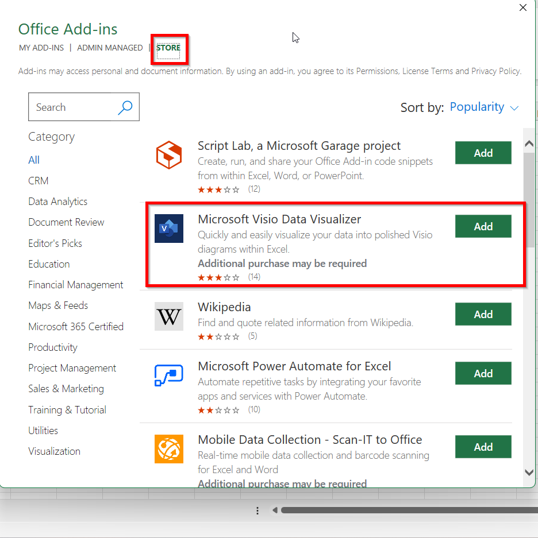
Task: Switch to the MY ADD-INS tab
Action: (41, 48)
